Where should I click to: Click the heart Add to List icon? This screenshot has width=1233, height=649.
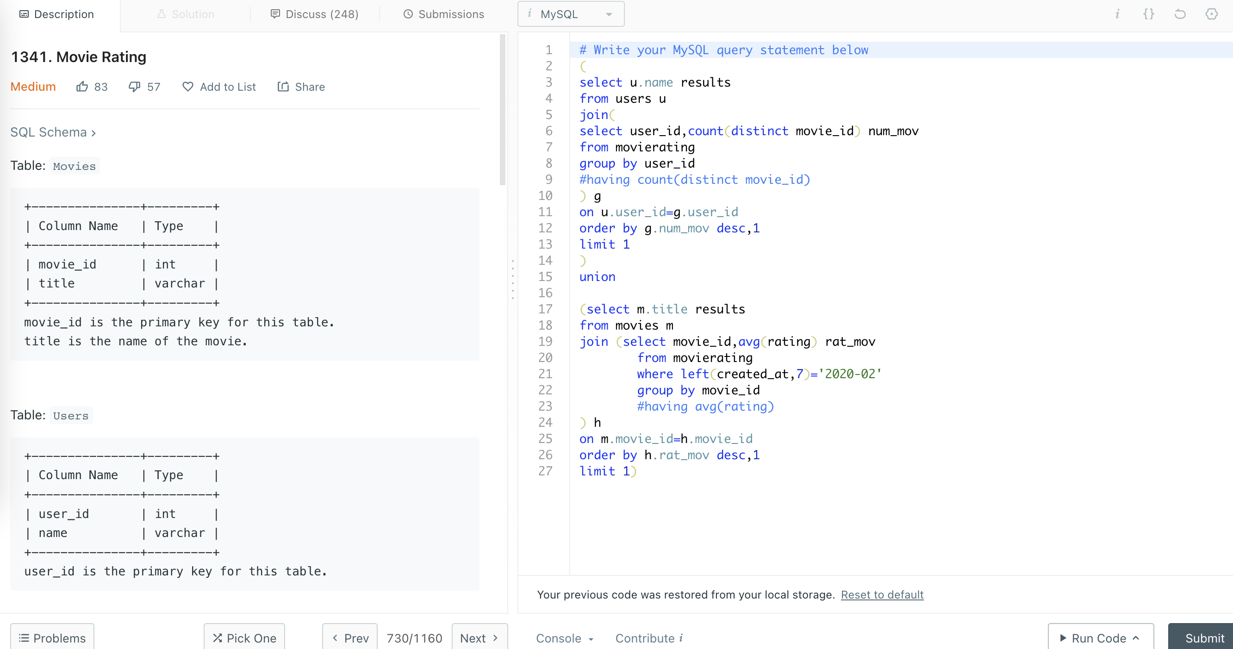(x=187, y=87)
